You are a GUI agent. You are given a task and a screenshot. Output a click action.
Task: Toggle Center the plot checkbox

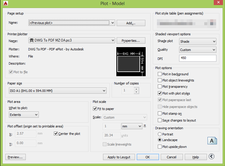[x=56, y=134]
